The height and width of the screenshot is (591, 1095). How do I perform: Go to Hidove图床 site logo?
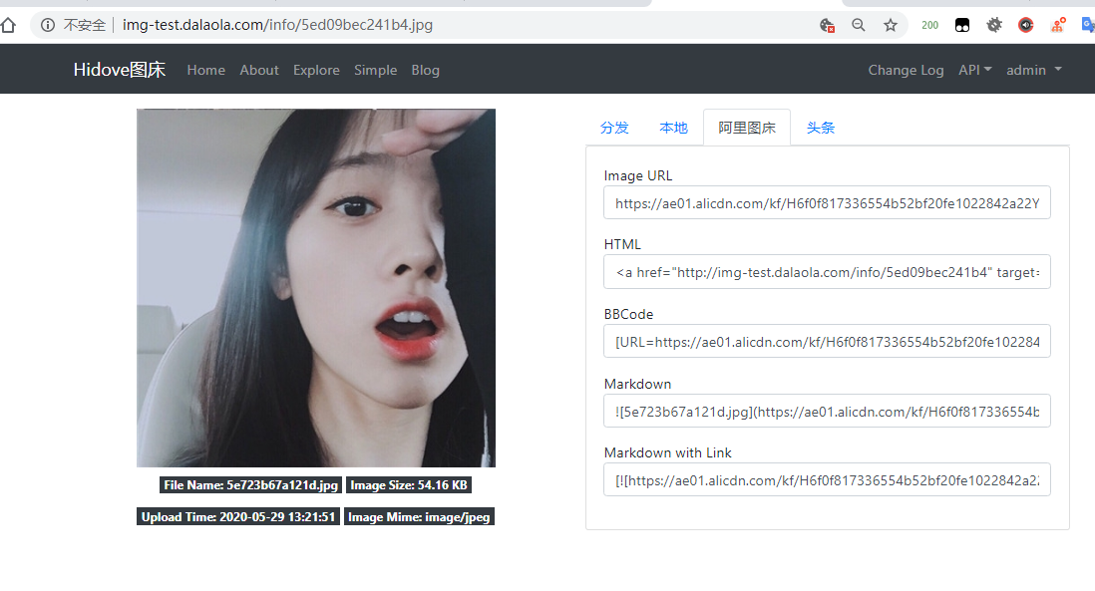click(120, 70)
